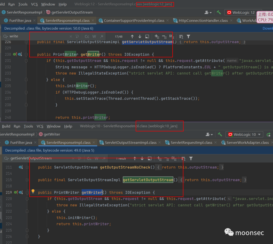Collapse getWriter method at line 219
This screenshot has height=244, width=273.
[x=27, y=192]
